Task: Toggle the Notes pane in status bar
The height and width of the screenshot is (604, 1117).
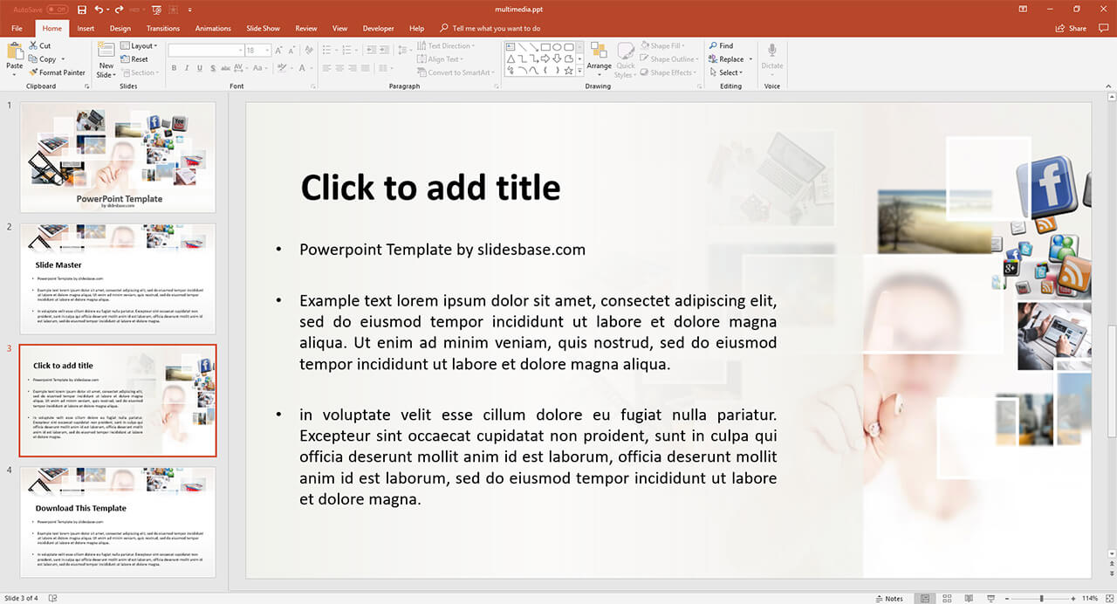Action: click(888, 598)
